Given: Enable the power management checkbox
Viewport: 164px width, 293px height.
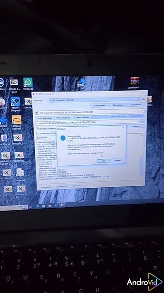Looking at the screenshot, I should [x=38, y=133].
